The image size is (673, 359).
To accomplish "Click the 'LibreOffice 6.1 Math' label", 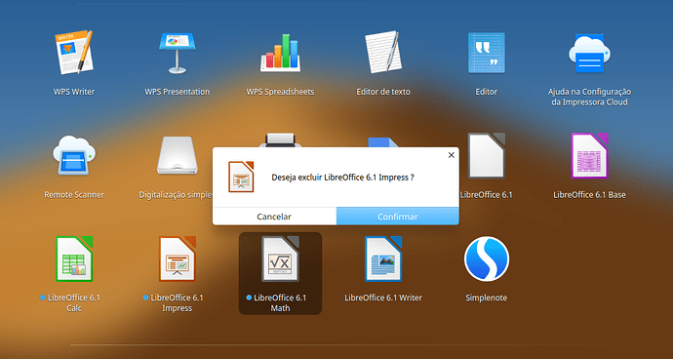I will [x=280, y=303].
